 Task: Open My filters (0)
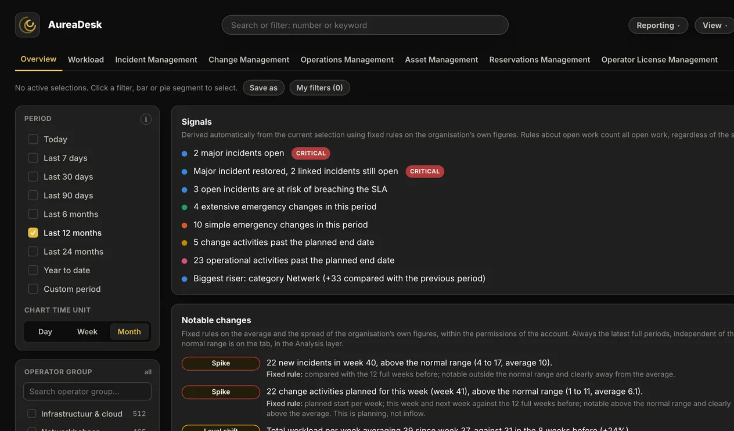(x=319, y=88)
